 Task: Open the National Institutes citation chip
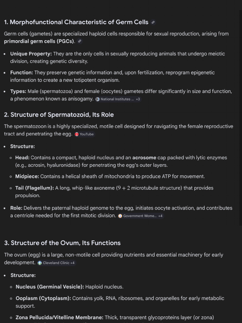point(118,99)
